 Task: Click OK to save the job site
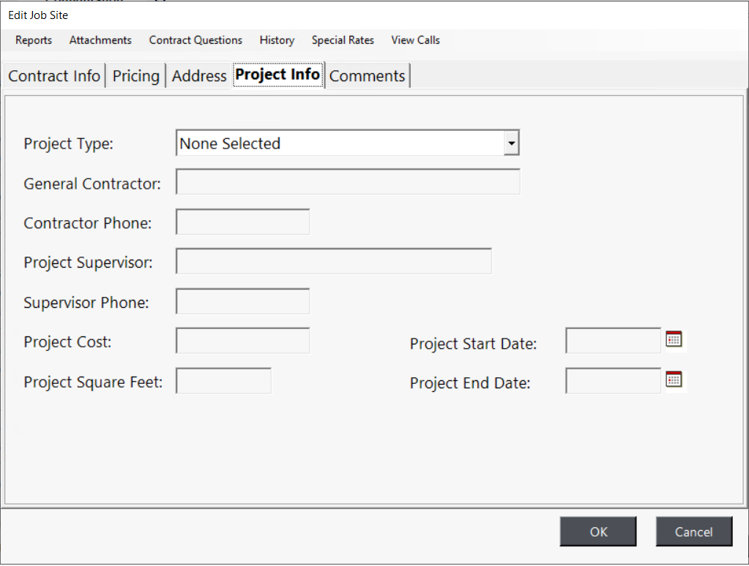coord(598,532)
